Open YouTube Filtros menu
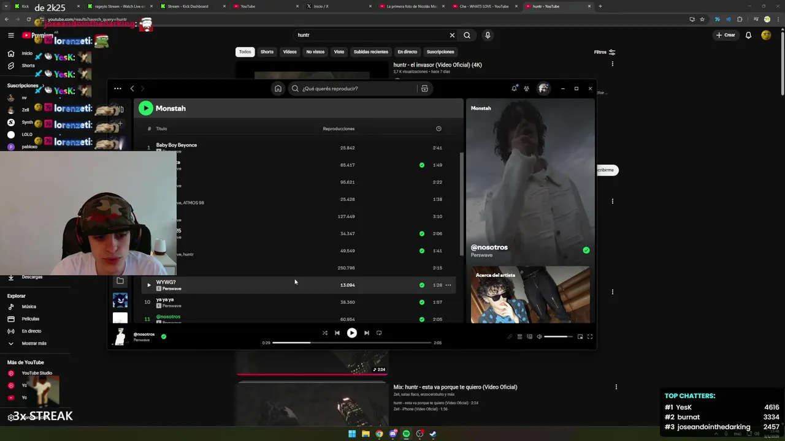 (604, 52)
